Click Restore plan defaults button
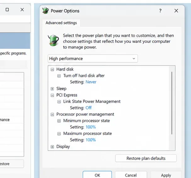 tap(146, 158)
